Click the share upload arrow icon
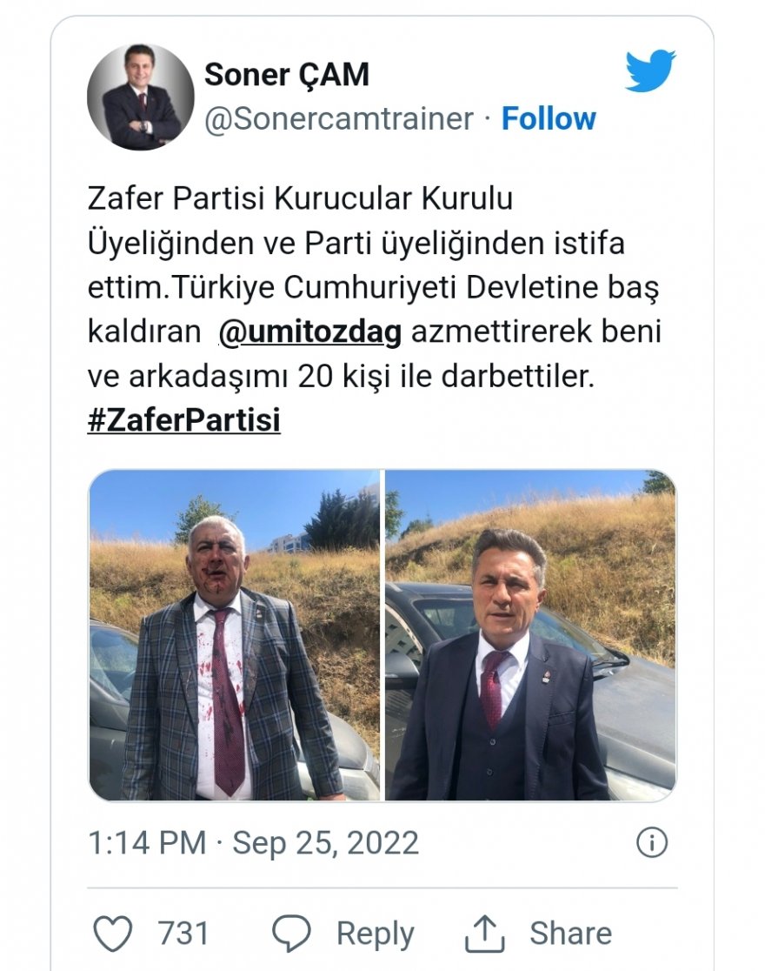 coord(484,934)
